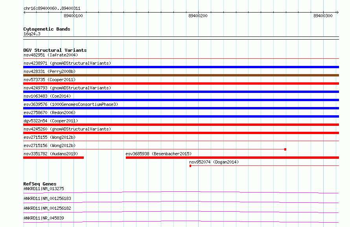Click the red bar of esv3685938
350x227 pixels.
[x=232, y=158]
